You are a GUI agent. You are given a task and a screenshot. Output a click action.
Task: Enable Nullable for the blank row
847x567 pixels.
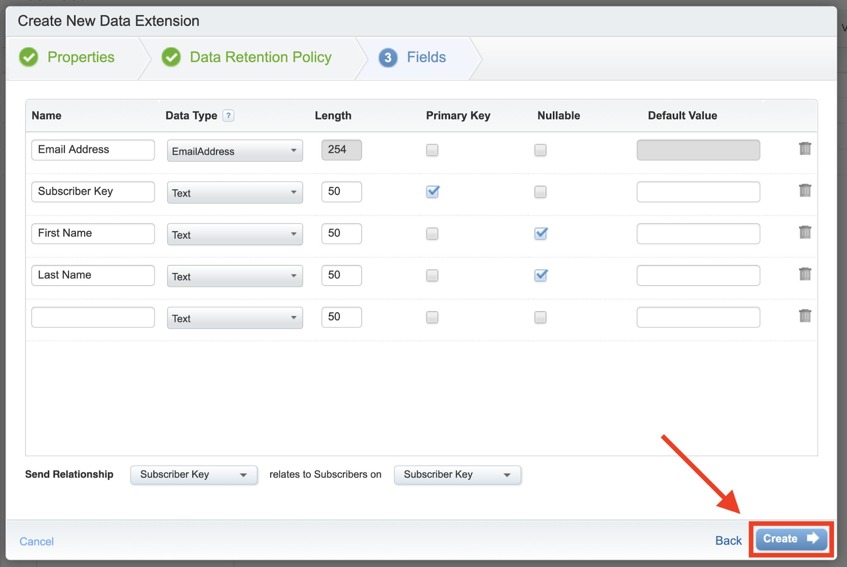pyautogui.click(x=540, y=317)
